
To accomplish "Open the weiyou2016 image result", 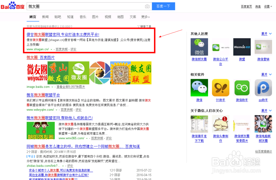I will point(37,73).
